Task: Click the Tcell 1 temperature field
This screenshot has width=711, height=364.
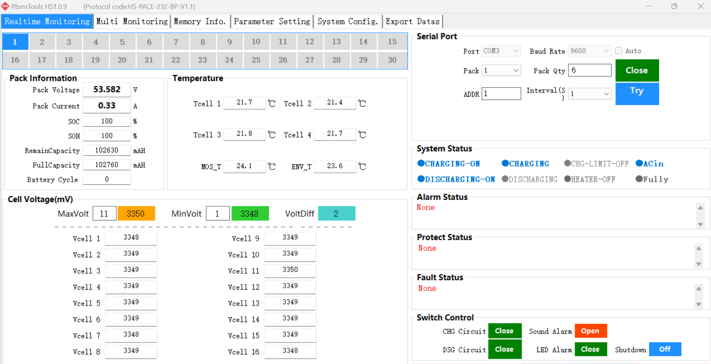Action: point(244,103)
